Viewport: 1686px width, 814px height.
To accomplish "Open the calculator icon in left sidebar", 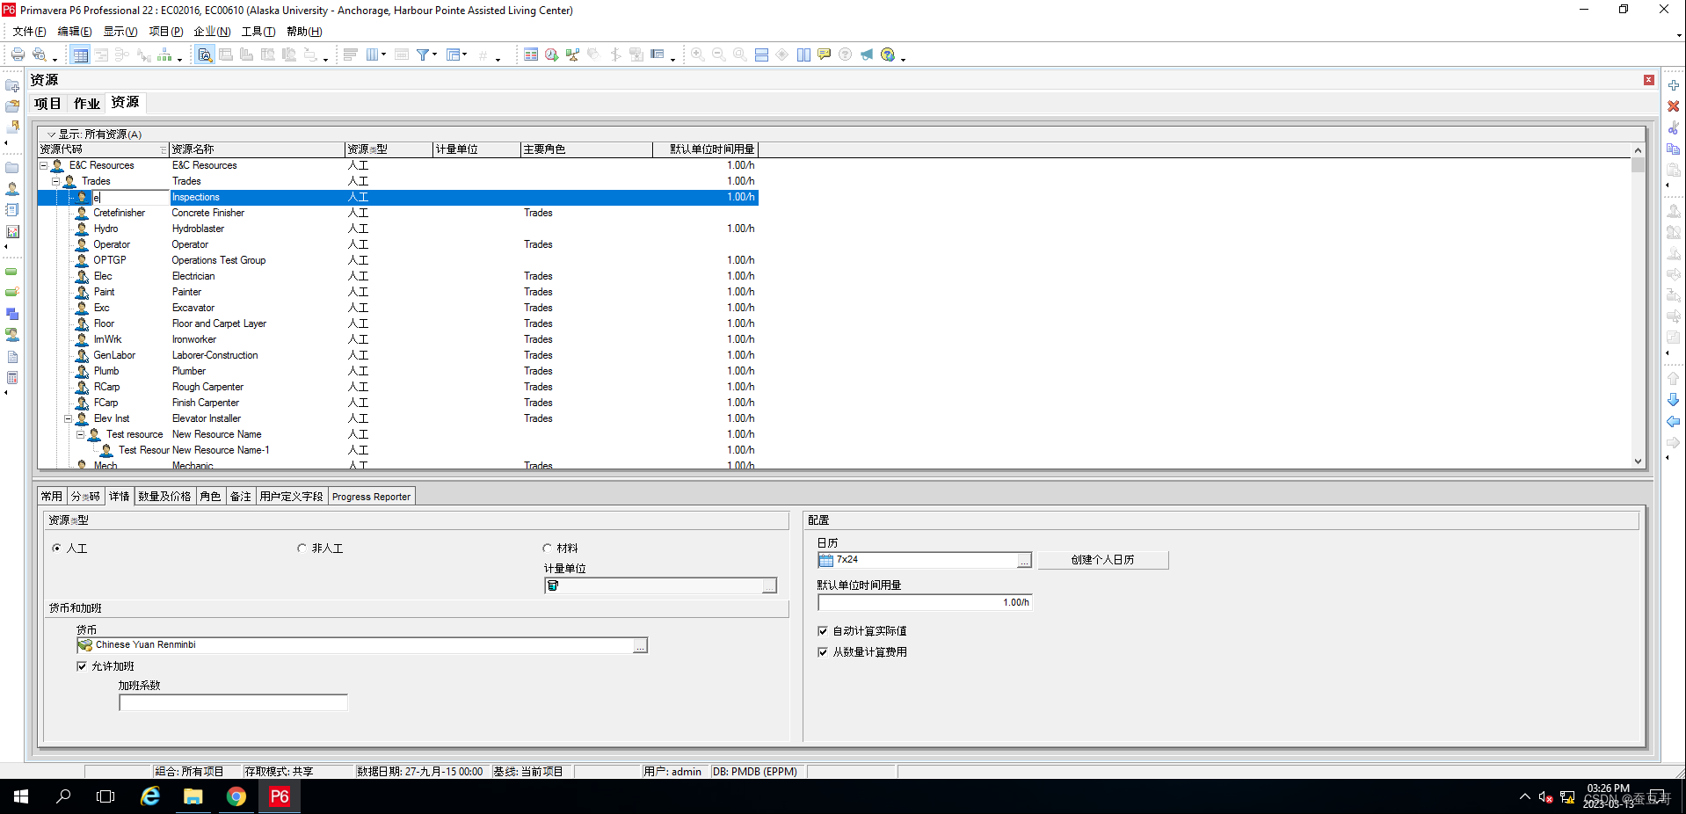I will (12, 378).
